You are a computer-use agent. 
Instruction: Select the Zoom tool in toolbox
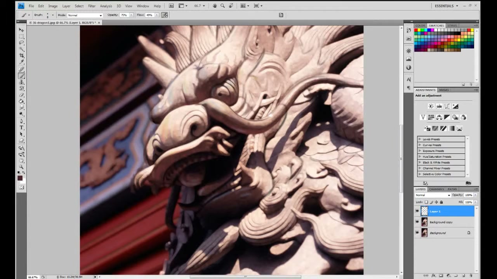[21, 167]
